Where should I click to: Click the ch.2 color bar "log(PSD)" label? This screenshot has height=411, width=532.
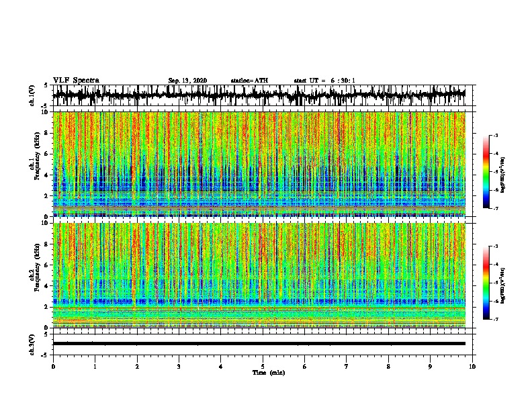click(503, 286)
